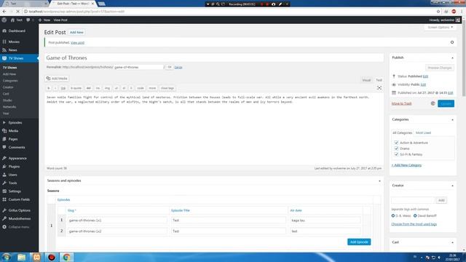Collapse the Creator panel

452,186
